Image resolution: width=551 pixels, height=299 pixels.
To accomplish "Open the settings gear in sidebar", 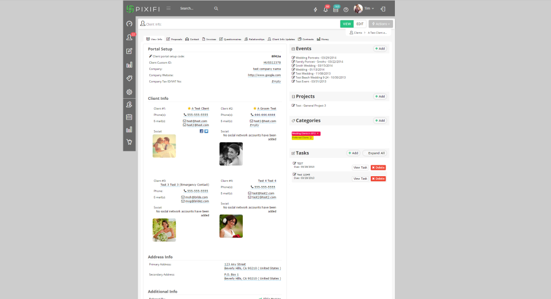I will coord(129,92).
